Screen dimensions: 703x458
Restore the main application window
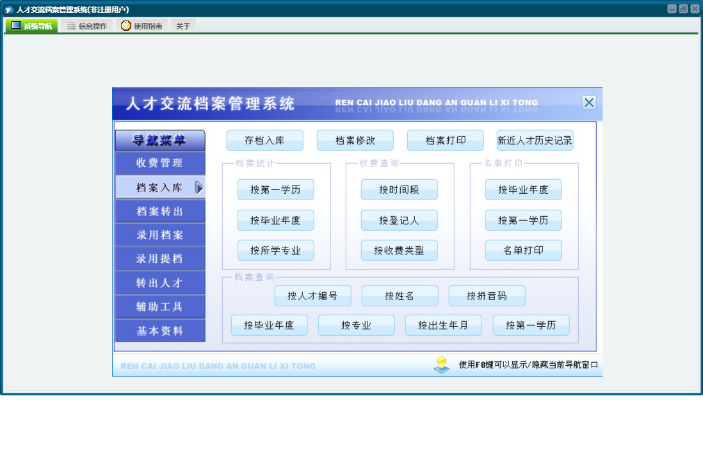point(683,9)
